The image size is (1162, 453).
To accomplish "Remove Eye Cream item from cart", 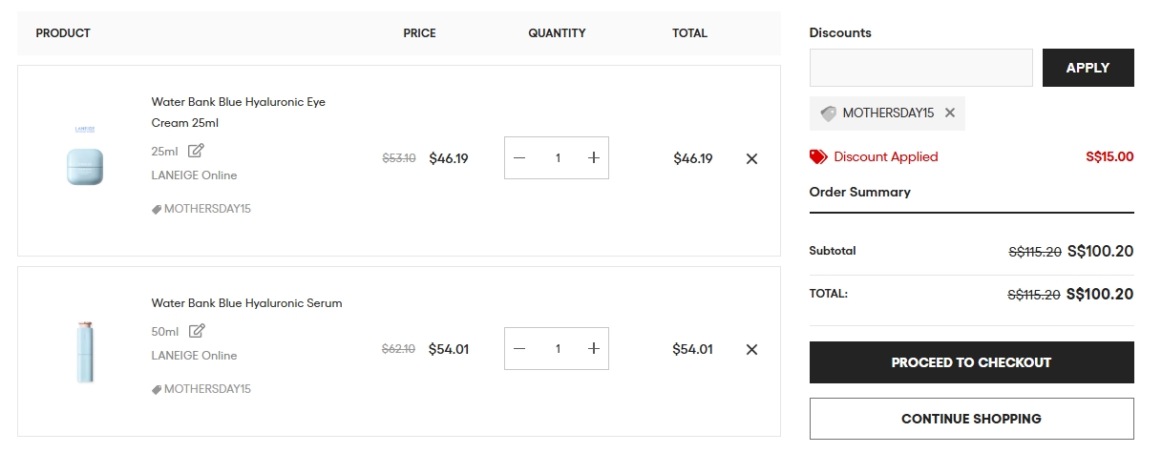I will 751,159.
